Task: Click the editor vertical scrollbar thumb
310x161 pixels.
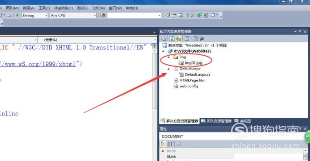Action: point(155,81)
